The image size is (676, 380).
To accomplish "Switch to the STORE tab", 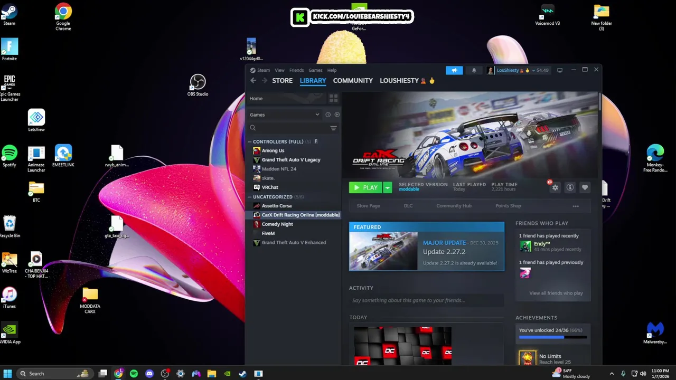I will point(282,81).
